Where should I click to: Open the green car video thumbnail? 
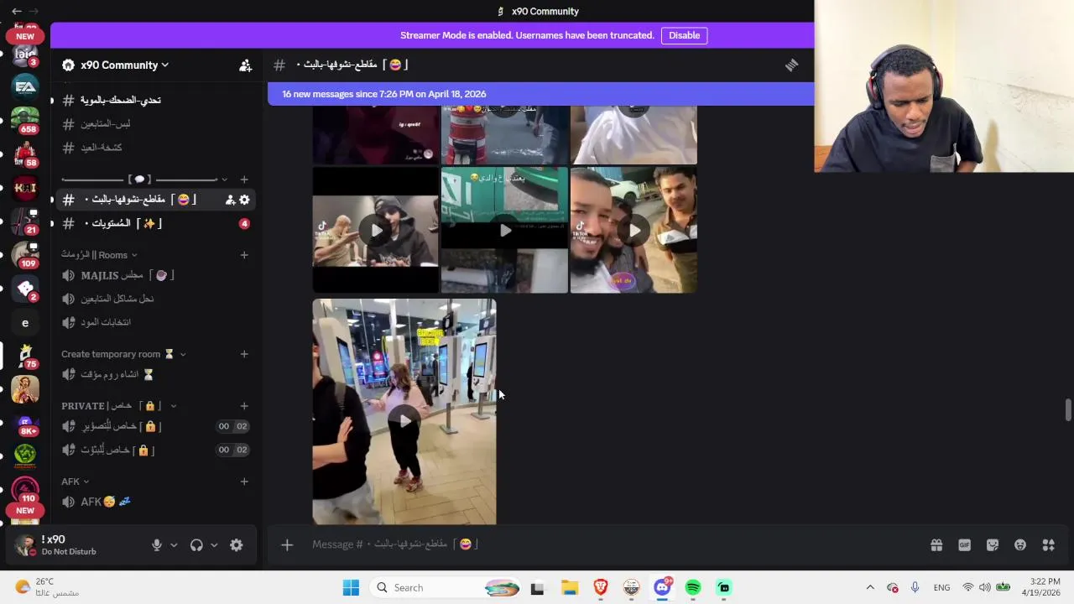tap(504, 230)
